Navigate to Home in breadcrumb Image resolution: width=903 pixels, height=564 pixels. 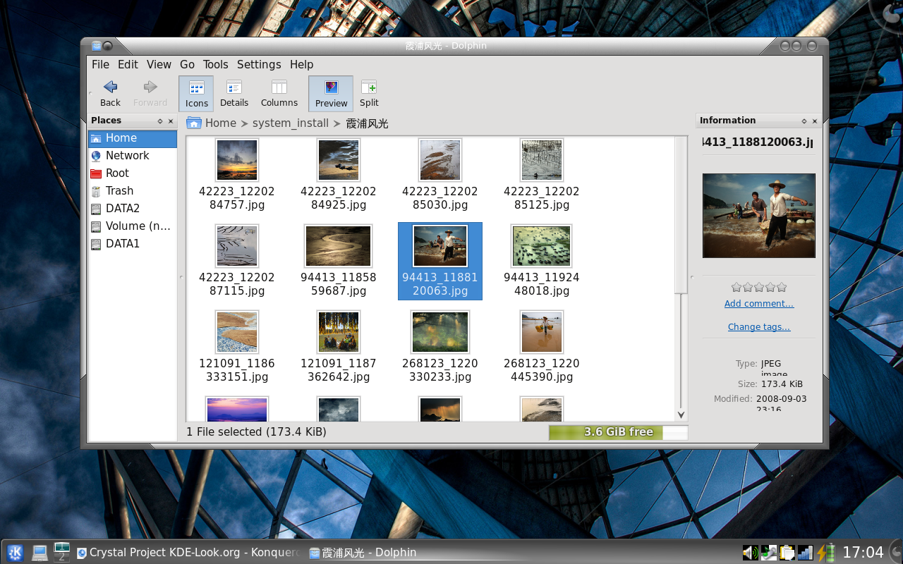coord(220,123)
